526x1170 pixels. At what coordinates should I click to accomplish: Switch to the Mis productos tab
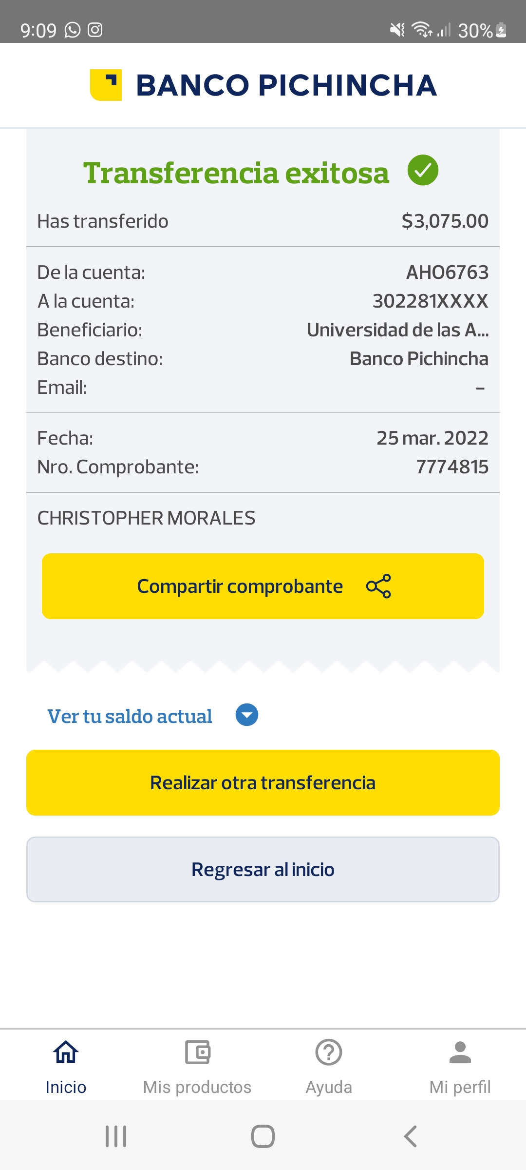pyautogui.click(x=197, y=1087)
